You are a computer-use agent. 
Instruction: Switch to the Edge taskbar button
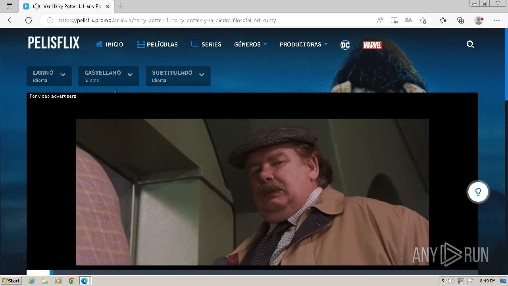coord(85,281)
